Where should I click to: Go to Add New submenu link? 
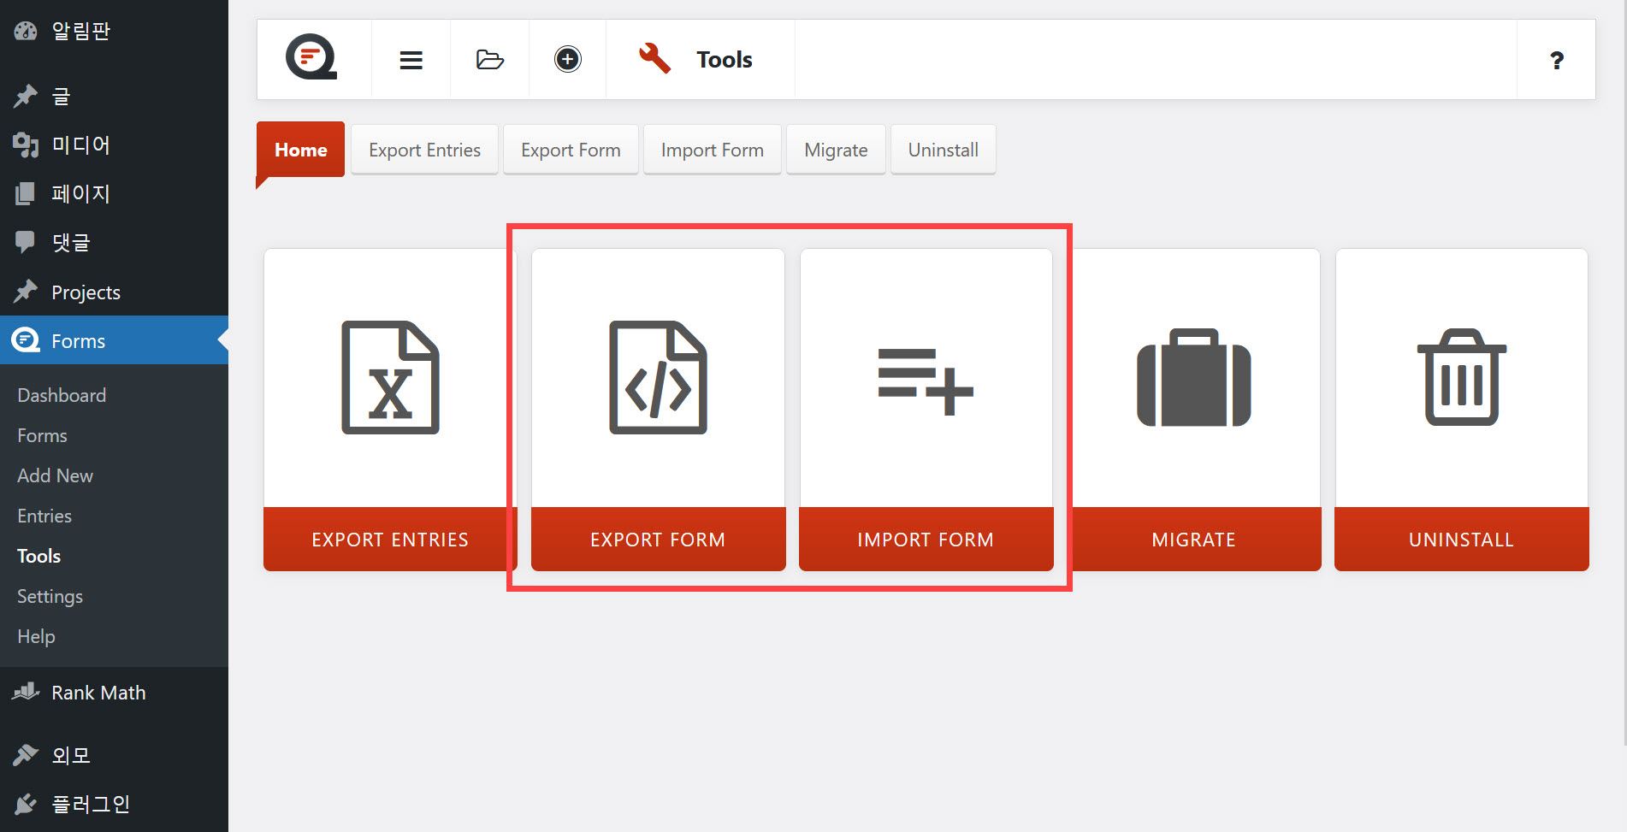click(55, 475)
